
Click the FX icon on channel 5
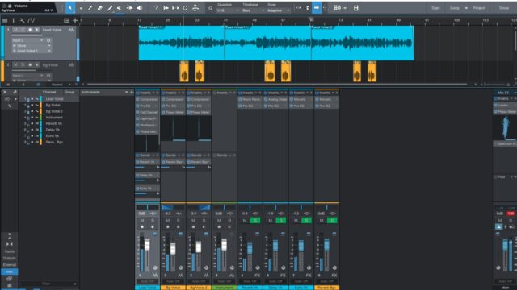tap(258, 275)
